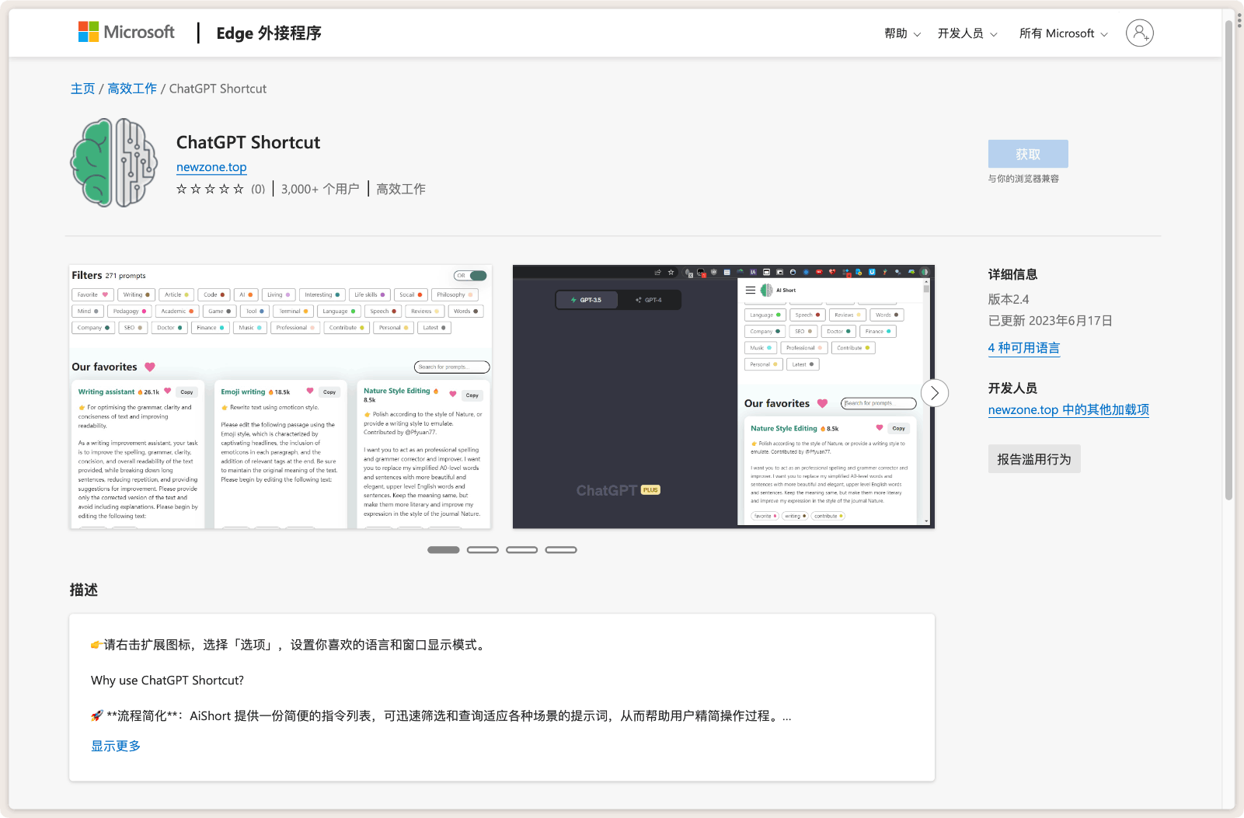Select the second carousel dot
Screen dimensions: 1244x818
click(483, 549)
